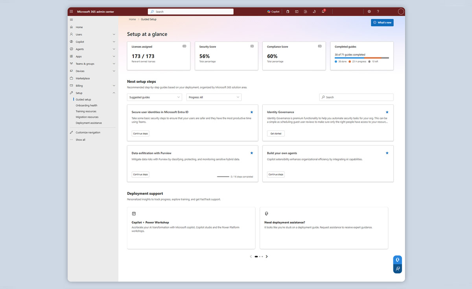Toggle favorite star on Secure user identities
Screen dimensions: 472x289
click(252, 112)
